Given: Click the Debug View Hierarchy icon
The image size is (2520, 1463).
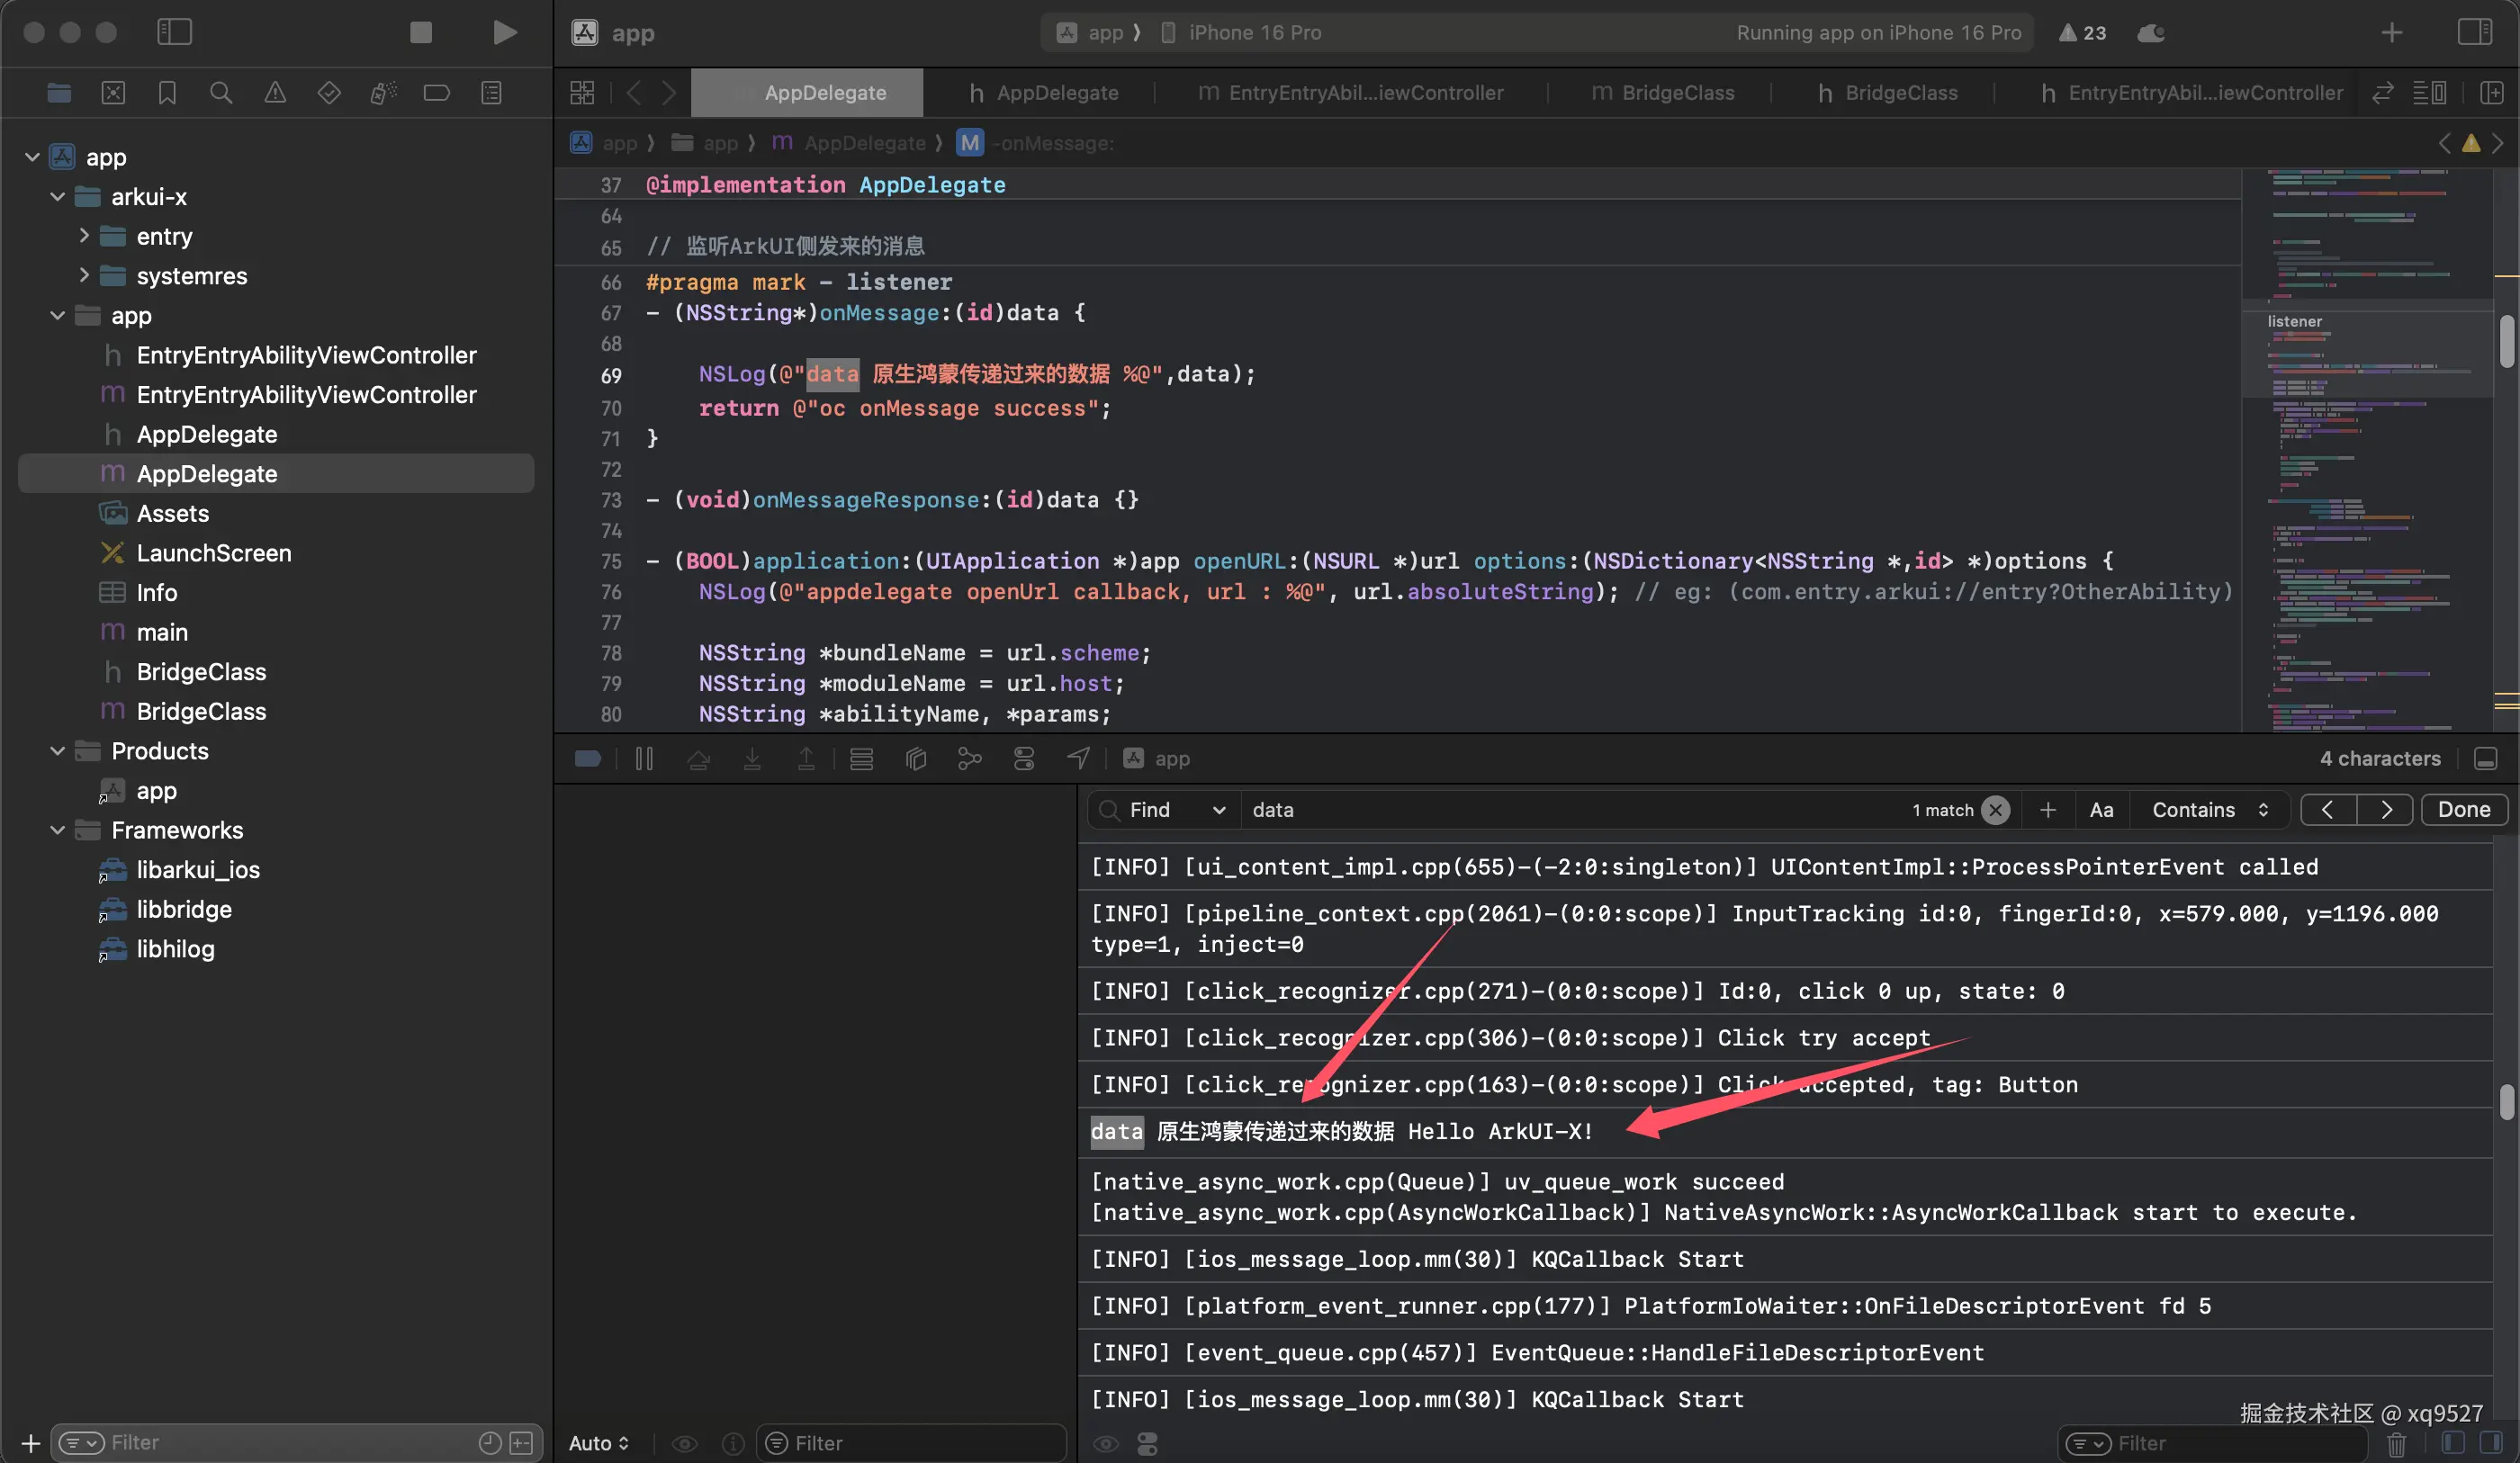Looking at the screenshot, I should point(915,759).
